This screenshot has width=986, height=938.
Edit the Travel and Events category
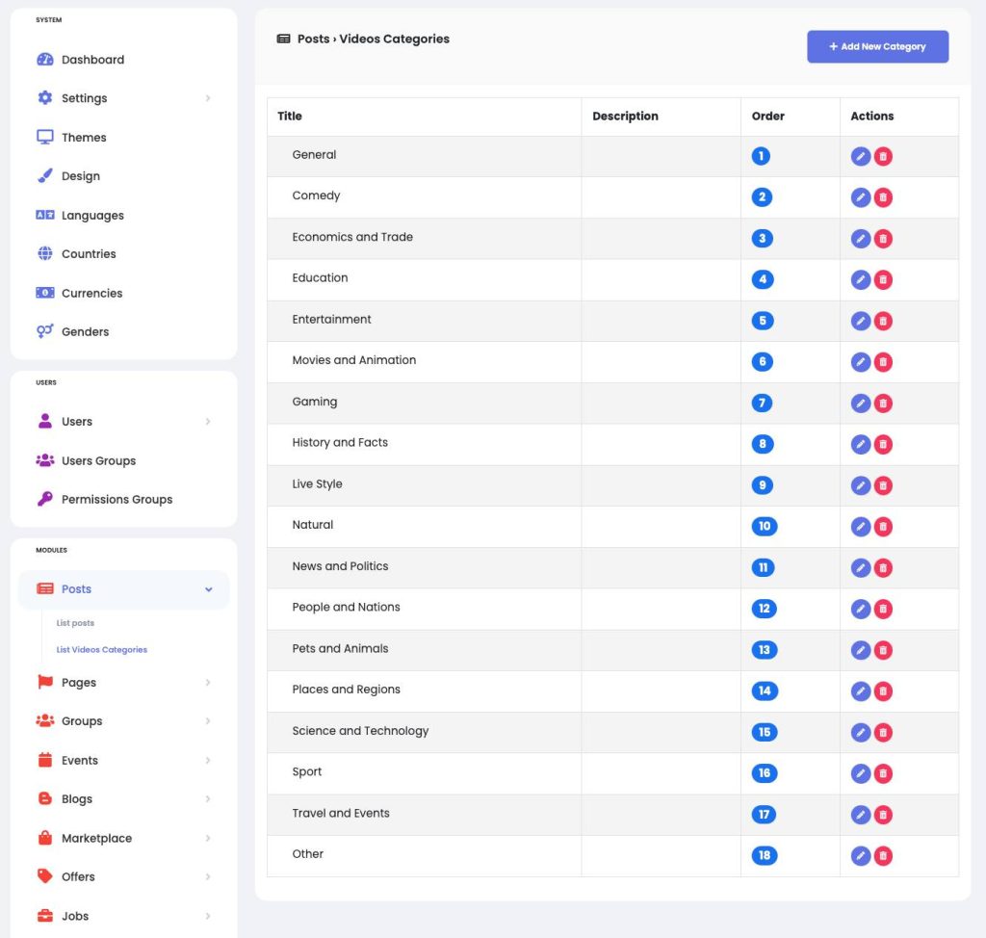(860, 815)
